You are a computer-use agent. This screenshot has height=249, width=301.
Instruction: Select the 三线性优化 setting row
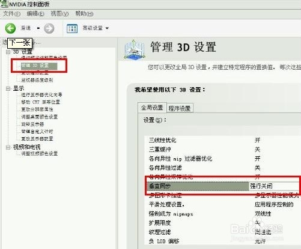click(x=222, y=140)
